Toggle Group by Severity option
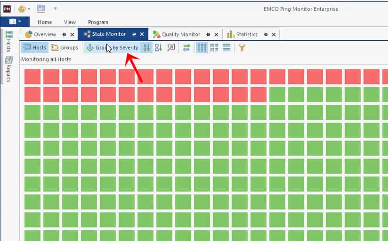The width and height of the screenshot is (388, 241). (112, 48)
